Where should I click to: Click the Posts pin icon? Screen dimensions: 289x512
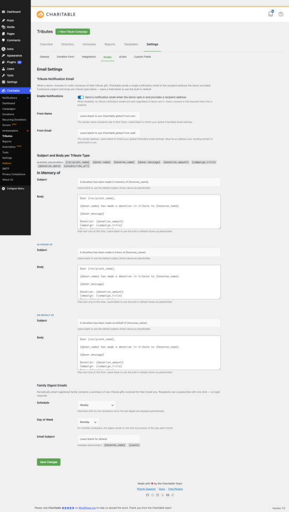coord(3,20)
